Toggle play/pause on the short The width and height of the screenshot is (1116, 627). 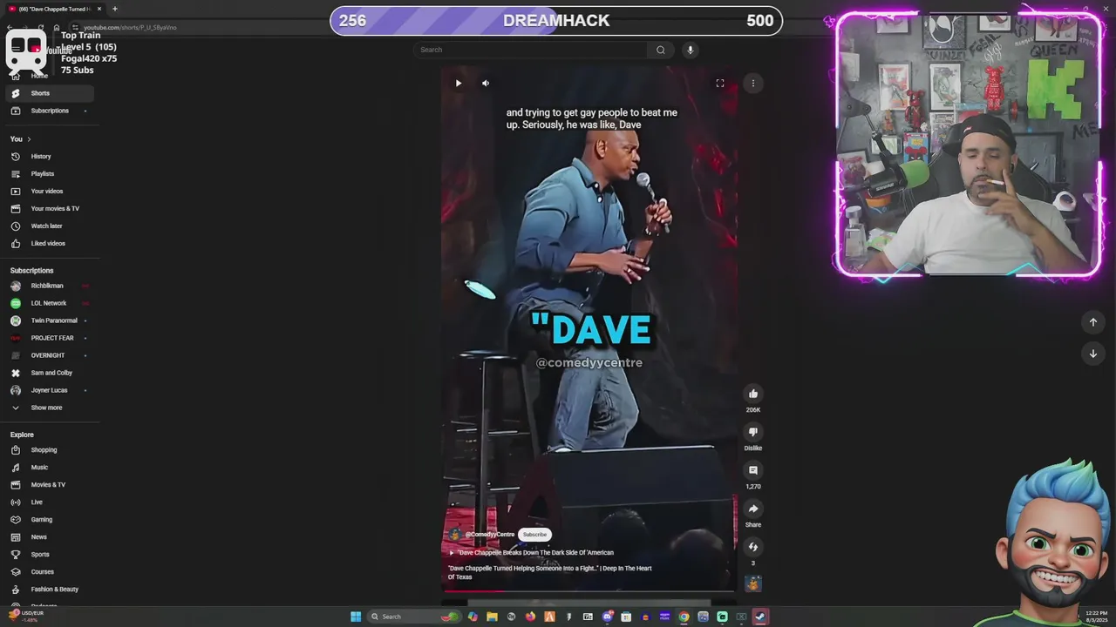coord(459,84)
